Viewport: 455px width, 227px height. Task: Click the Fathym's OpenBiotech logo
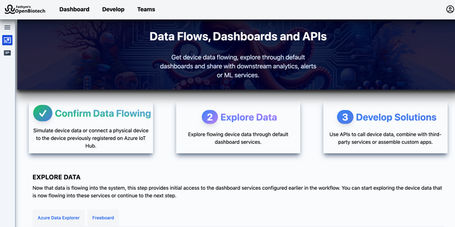(25, 9)
